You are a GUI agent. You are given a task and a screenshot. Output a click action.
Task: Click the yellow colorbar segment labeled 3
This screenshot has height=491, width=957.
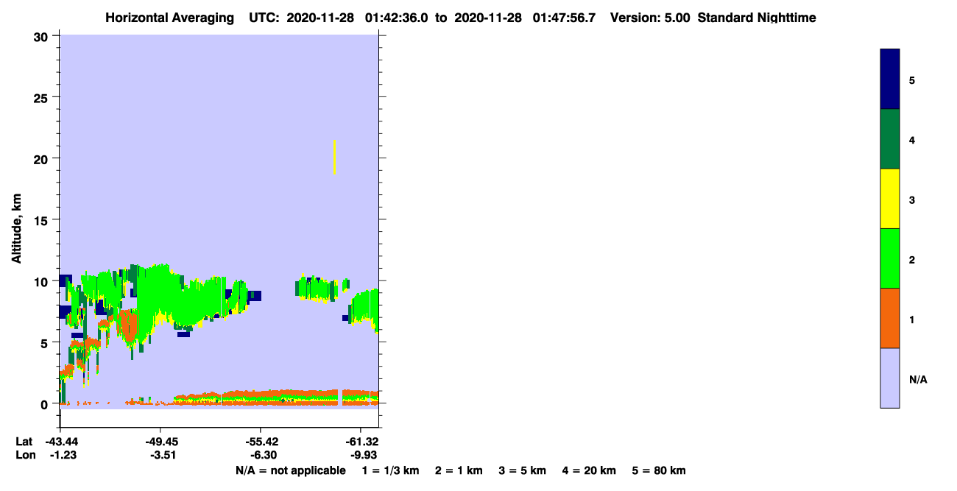click(x=890, y=199)
